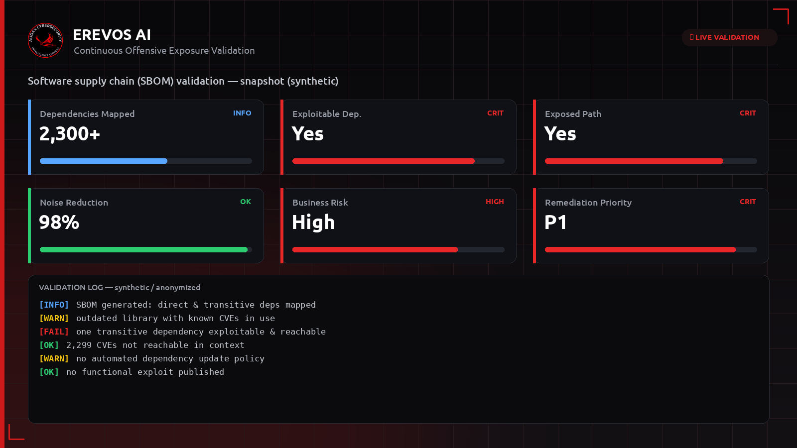Click the Audax Cybersecurity circular logo
Screen dimensions: 797x448
coord(45,40)
